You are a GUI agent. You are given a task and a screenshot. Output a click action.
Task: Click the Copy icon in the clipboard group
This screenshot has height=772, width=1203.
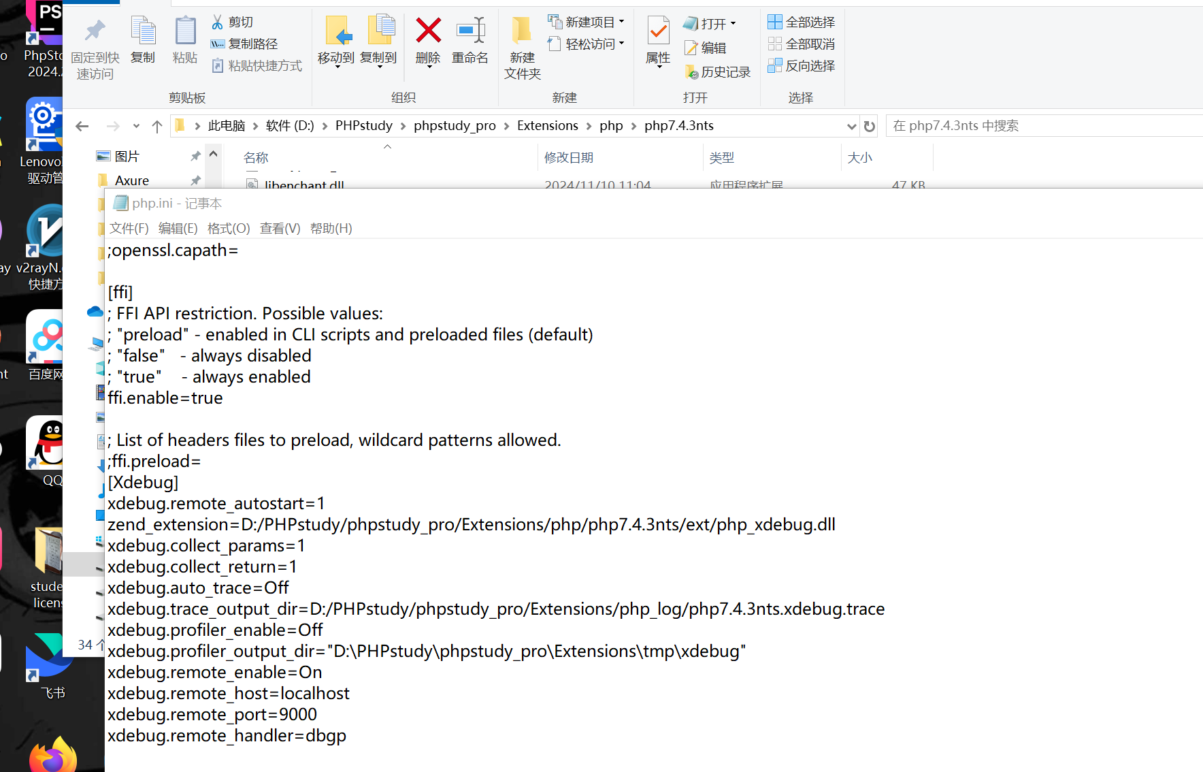tap(143, 31)
